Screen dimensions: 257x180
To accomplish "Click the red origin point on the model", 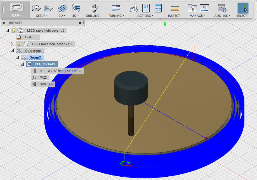I will point(206,138).
